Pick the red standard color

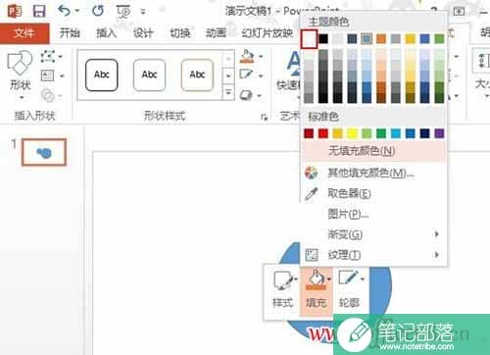pyautogui.click(x=323, y=133)
